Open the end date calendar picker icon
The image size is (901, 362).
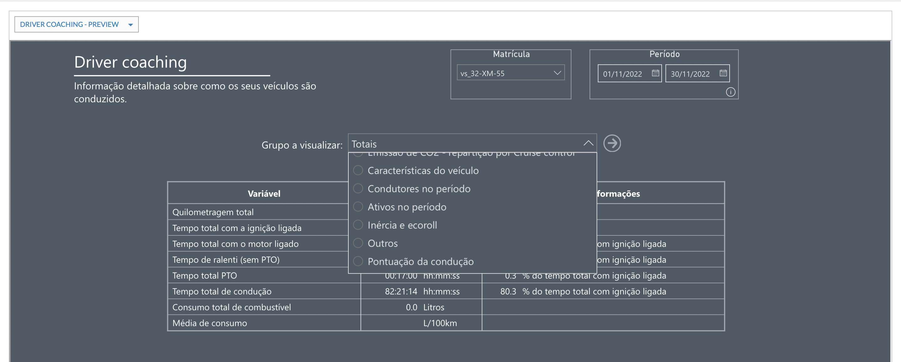[x=723, y=73]
